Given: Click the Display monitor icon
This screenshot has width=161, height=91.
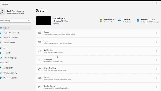Looking at the screenshot, I should pos(40,33).
